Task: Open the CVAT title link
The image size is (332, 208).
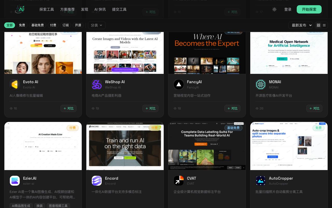Action: (x=191, y=178)
